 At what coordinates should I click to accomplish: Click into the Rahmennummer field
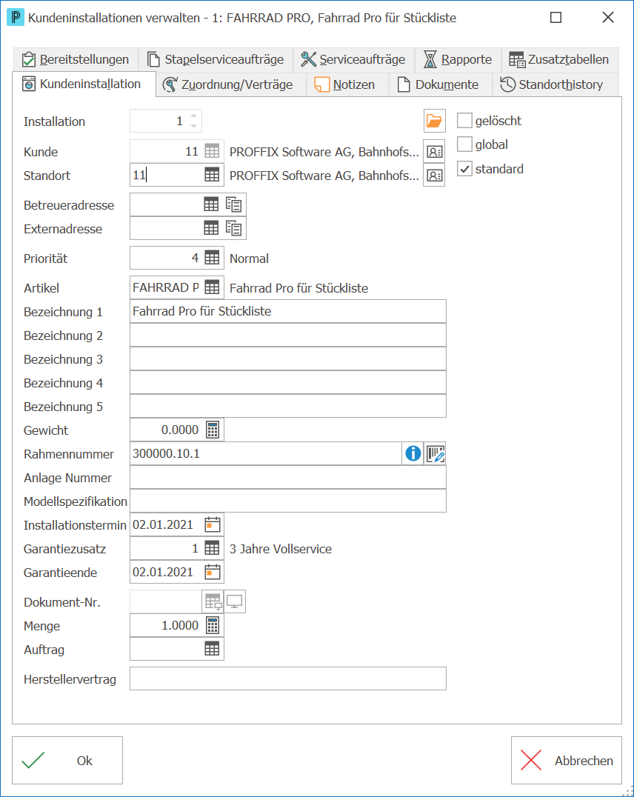[x=266, y=453]
